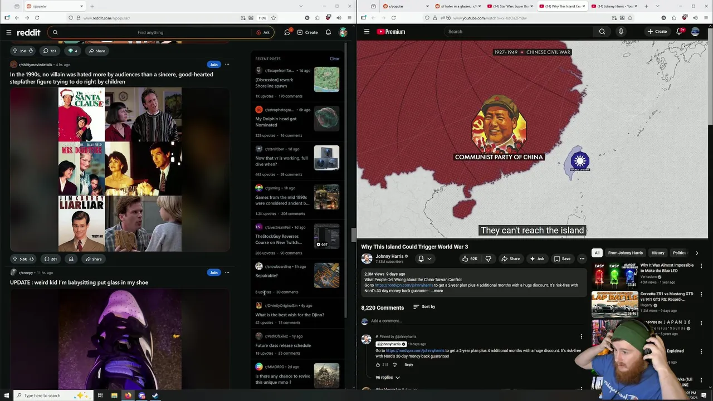Click the 110% zoom indicator in Reddit window
Viewport: 713px width, 401px height.
262,18
